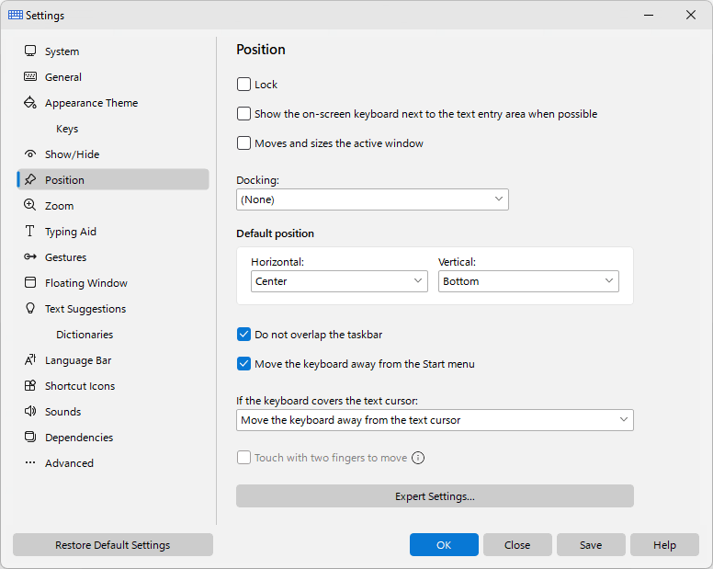Click the Sounds speaker icon
Viewport: 713px width, 569px height.
pyautogui.click(x=30, y=411)
